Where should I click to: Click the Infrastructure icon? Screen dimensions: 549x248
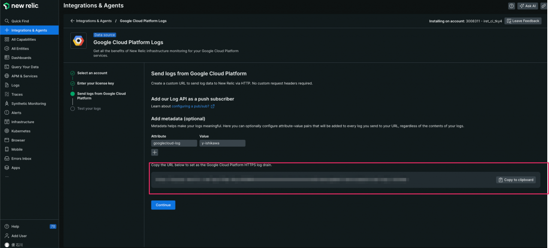pyautogui.click(x=7, y=122)
